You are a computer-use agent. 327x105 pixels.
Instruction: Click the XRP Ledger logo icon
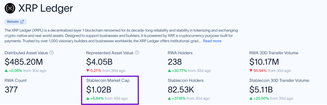pyautogui.click(x=10, y=8)
